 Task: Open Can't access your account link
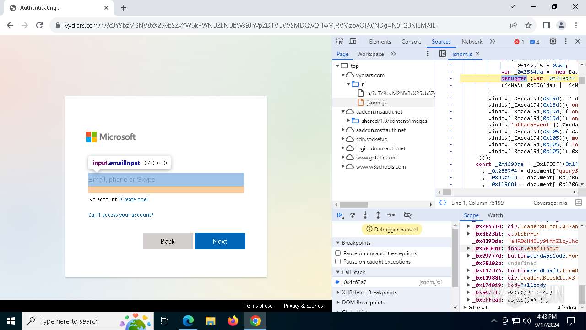point(121,215)
